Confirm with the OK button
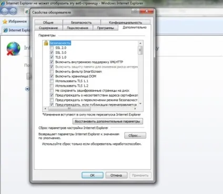 click(x=93, y=175)
